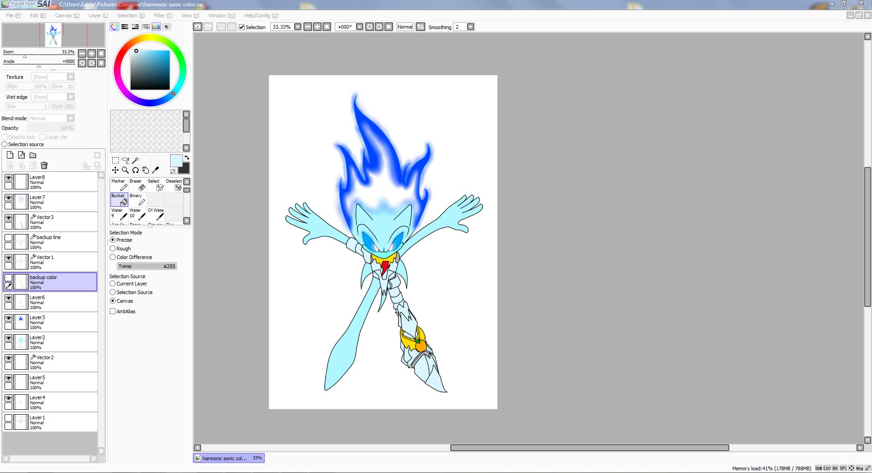The width and height of the screenshot is (872, 473).
Task: Select the rectangular selection tool
Action: (x=116, y=160)
